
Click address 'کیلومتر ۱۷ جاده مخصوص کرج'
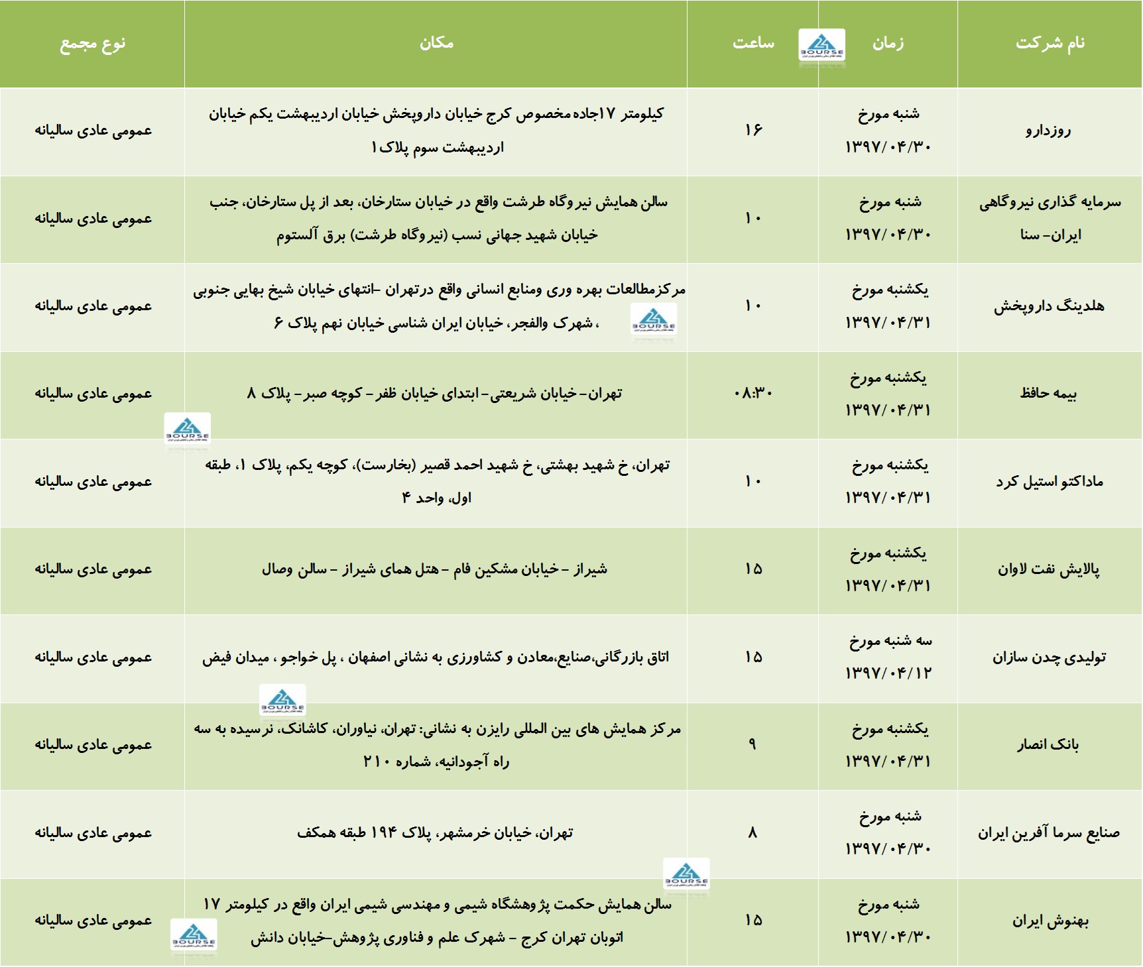pos(436,131)
